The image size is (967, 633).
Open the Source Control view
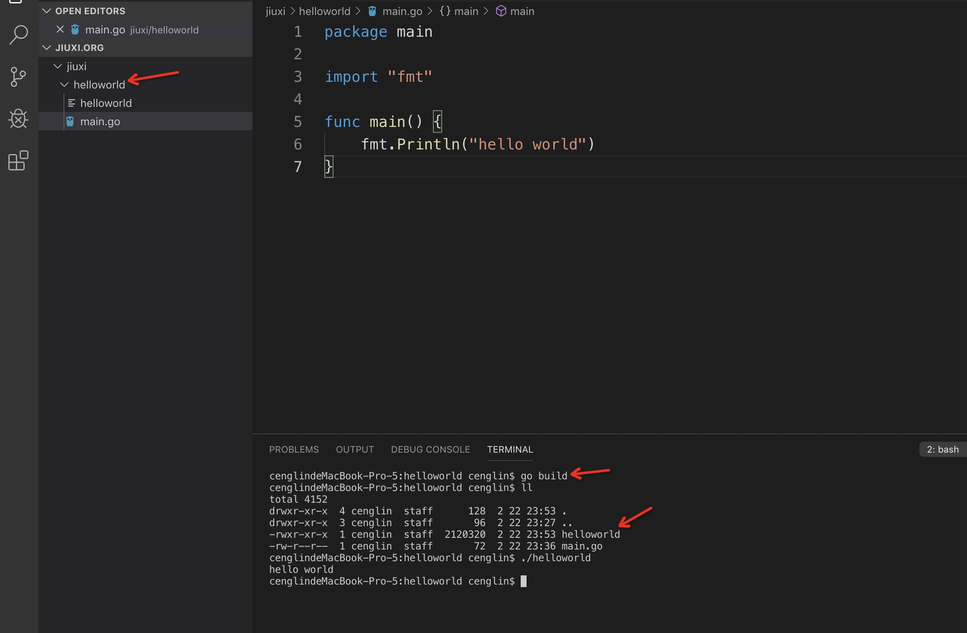[18, 77]
